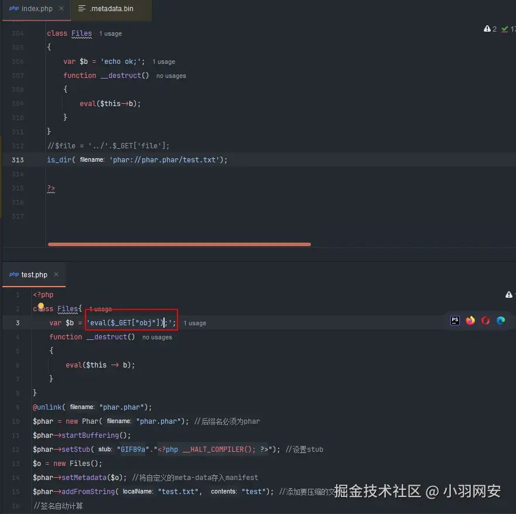
Task: Open page in Edge browser icon
Action: point(501,321)
